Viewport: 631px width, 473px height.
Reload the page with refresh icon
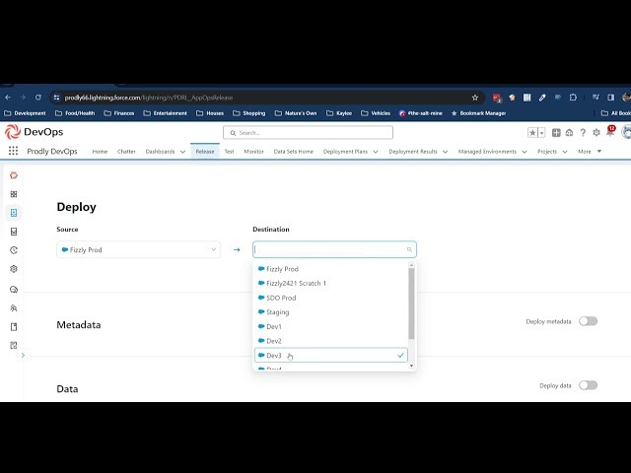click(38, 98)
